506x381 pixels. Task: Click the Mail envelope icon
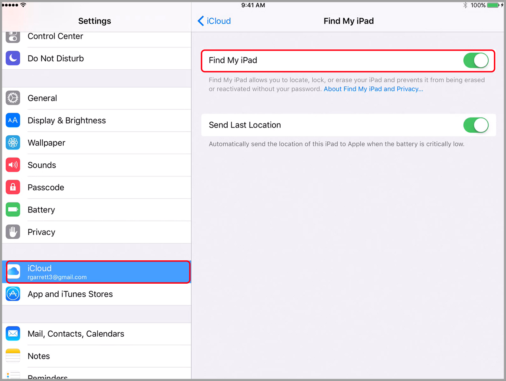[13, 334]
